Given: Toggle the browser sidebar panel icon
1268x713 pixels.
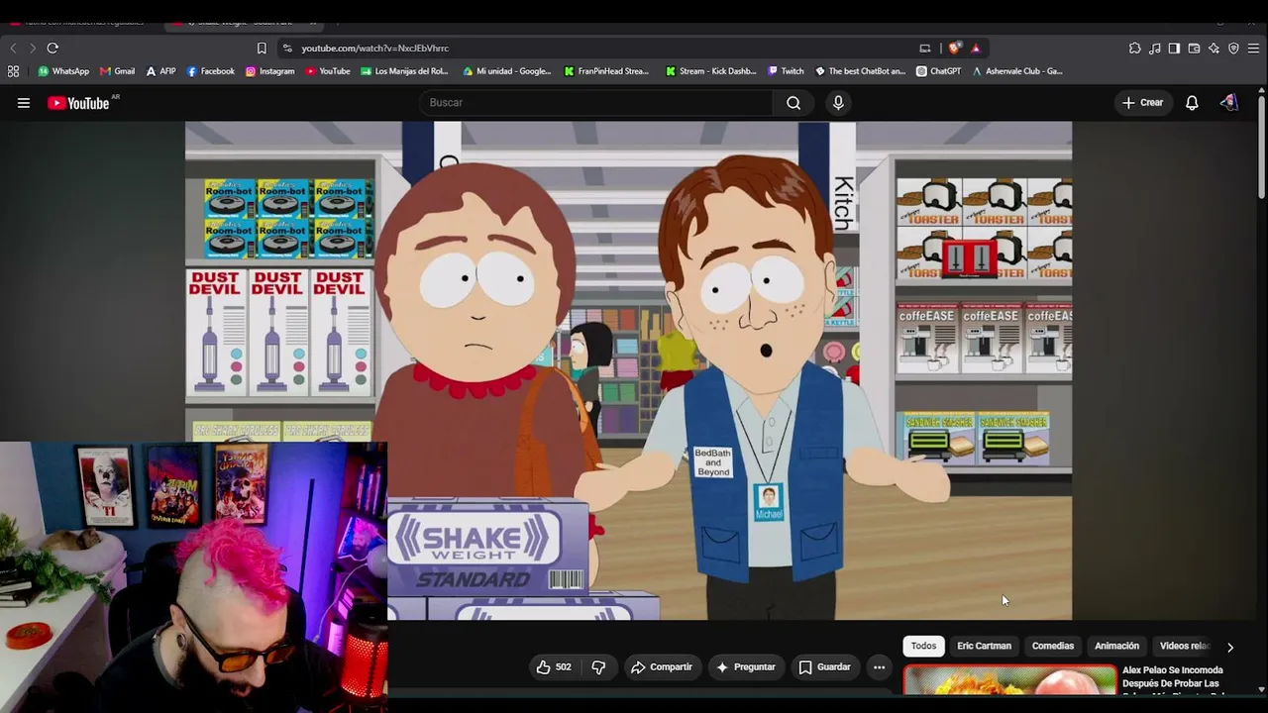Looking at the screenshot, I should (1174, 48).
